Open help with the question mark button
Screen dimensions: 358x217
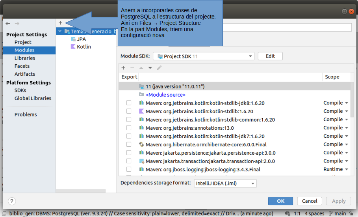tap(12, 201)
